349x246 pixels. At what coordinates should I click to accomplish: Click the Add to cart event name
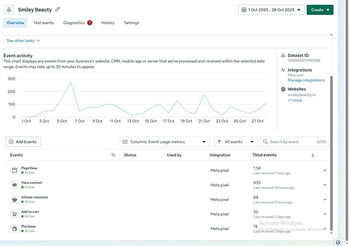coord(30,212)
